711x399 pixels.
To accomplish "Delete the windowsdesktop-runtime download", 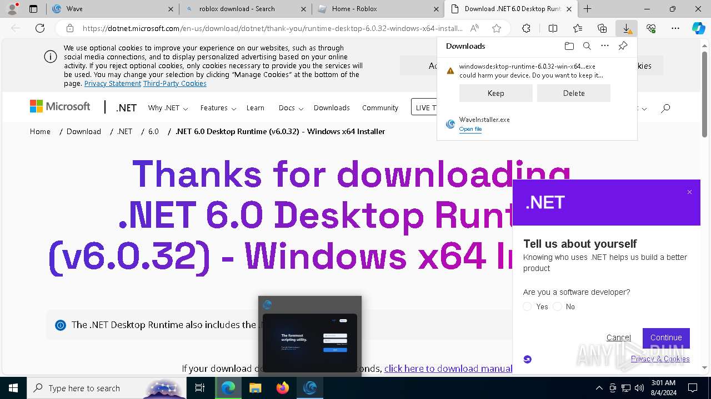I will tap(574, 93).
